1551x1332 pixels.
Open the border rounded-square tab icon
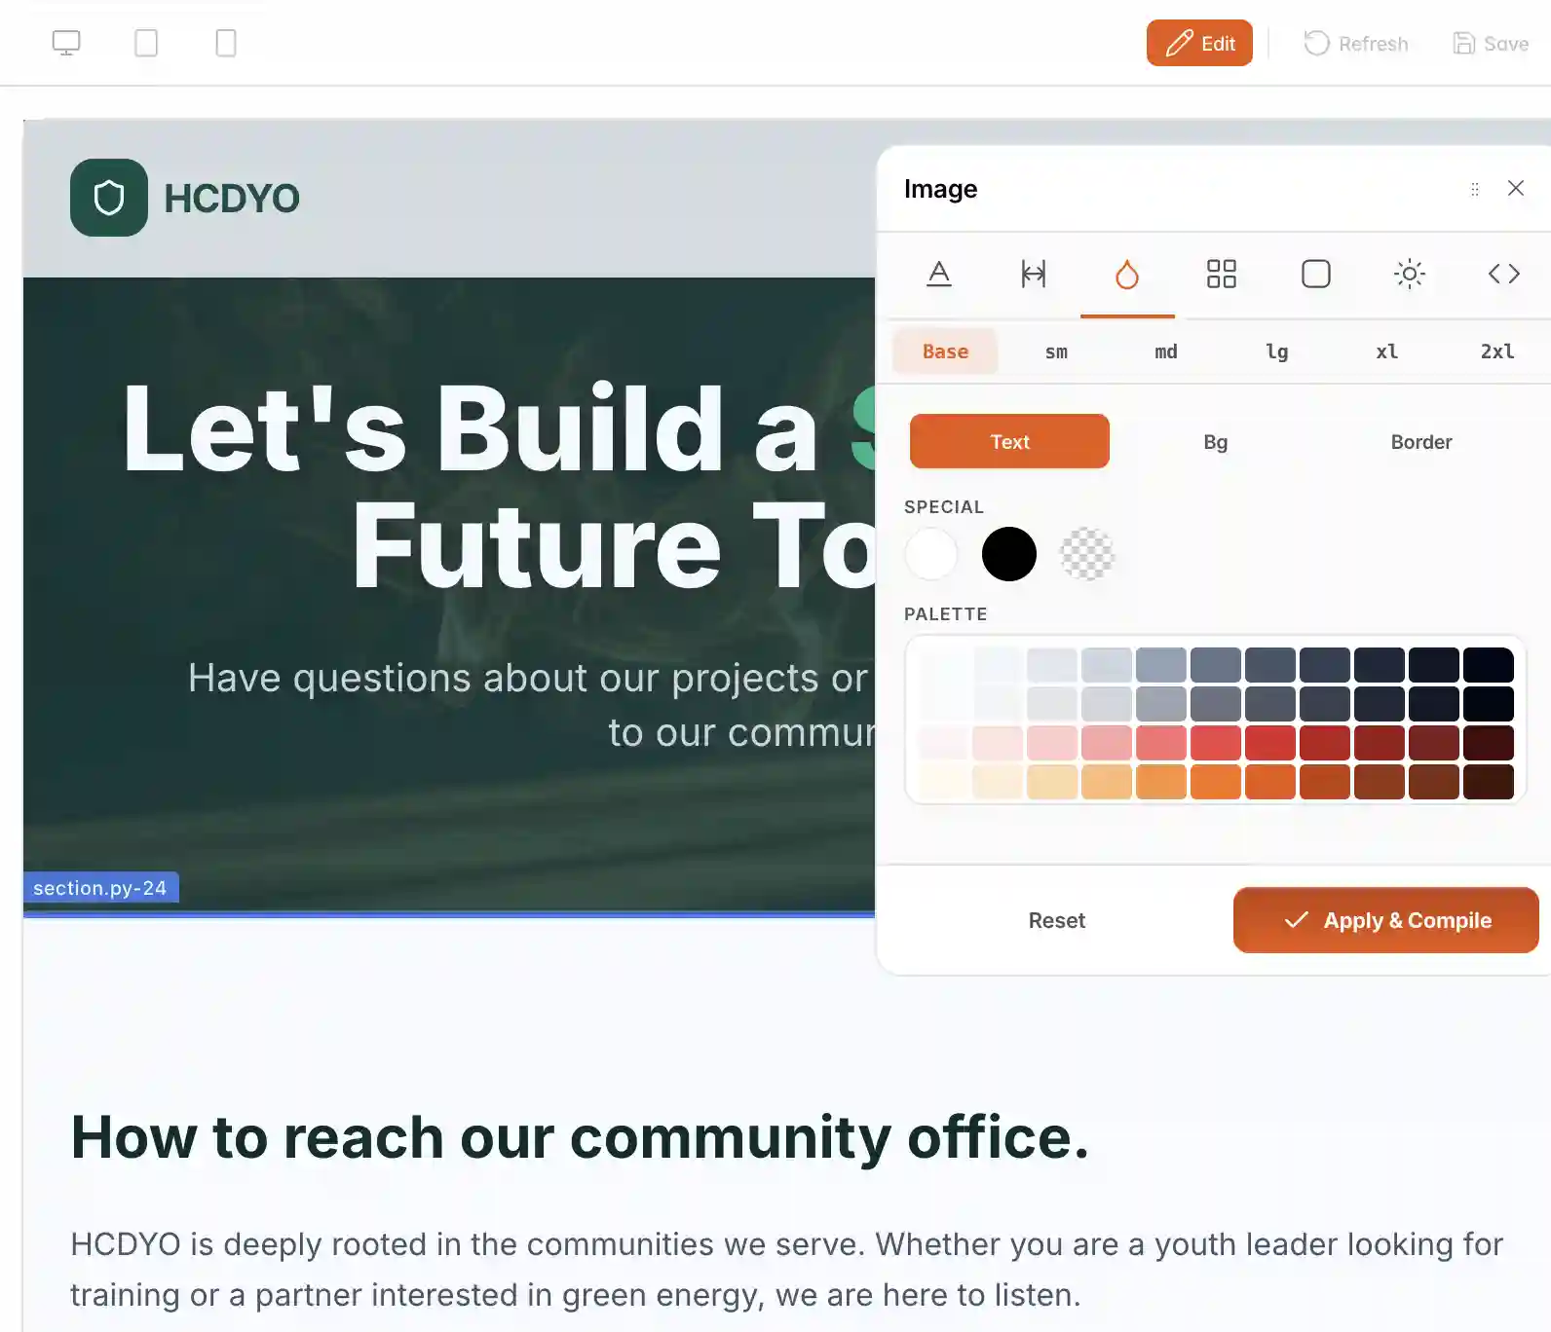pos(1316,274)
